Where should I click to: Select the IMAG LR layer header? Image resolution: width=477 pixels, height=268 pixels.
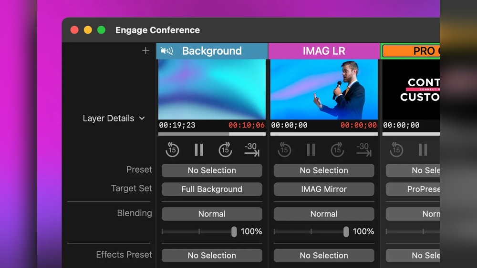[x=324, y=51]
